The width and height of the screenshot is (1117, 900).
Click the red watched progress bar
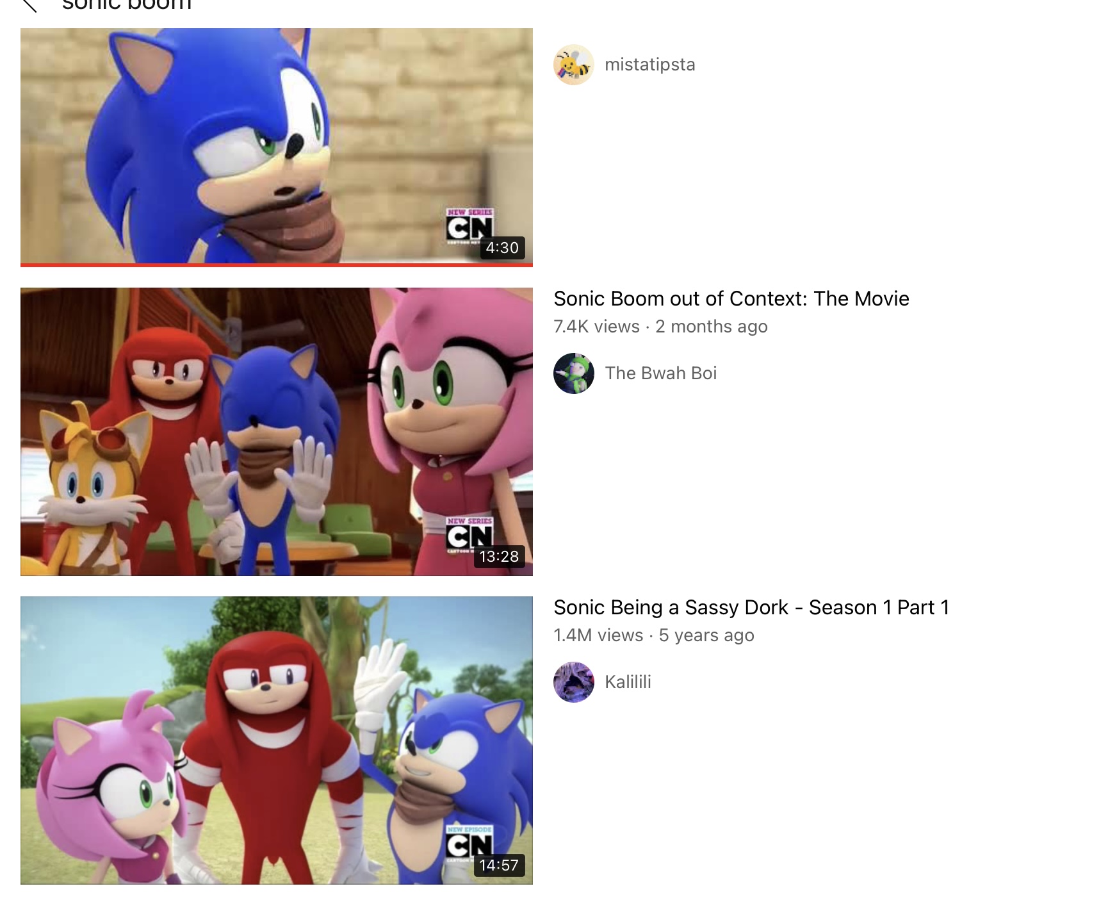[277, 265]
